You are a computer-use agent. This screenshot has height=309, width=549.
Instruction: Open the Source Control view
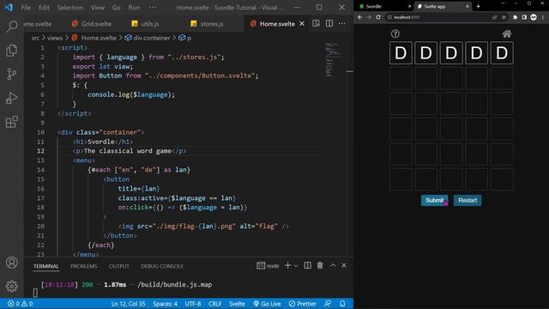pos(12,74)
